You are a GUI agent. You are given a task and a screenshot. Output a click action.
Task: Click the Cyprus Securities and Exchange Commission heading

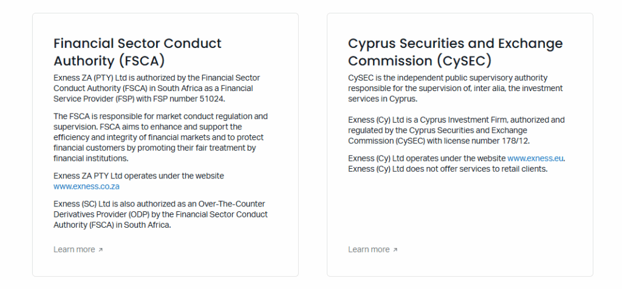click(455, 52)
